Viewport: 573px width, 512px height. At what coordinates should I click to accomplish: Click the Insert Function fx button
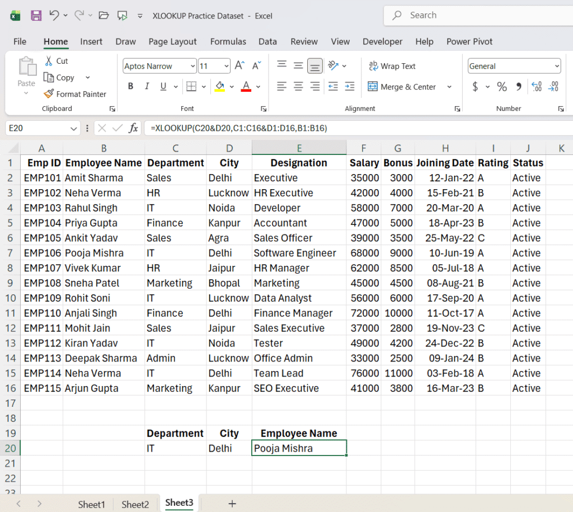[133, 128]
